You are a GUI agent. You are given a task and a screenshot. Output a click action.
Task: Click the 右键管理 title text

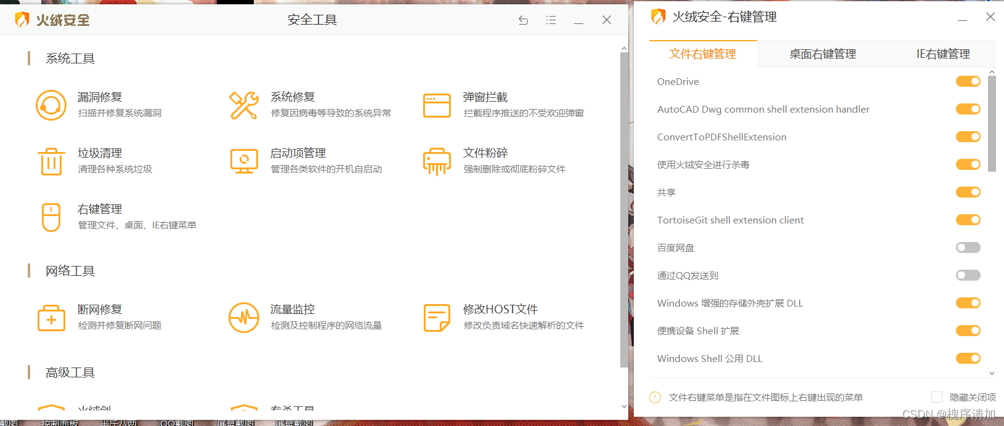(x=100, y=209)
